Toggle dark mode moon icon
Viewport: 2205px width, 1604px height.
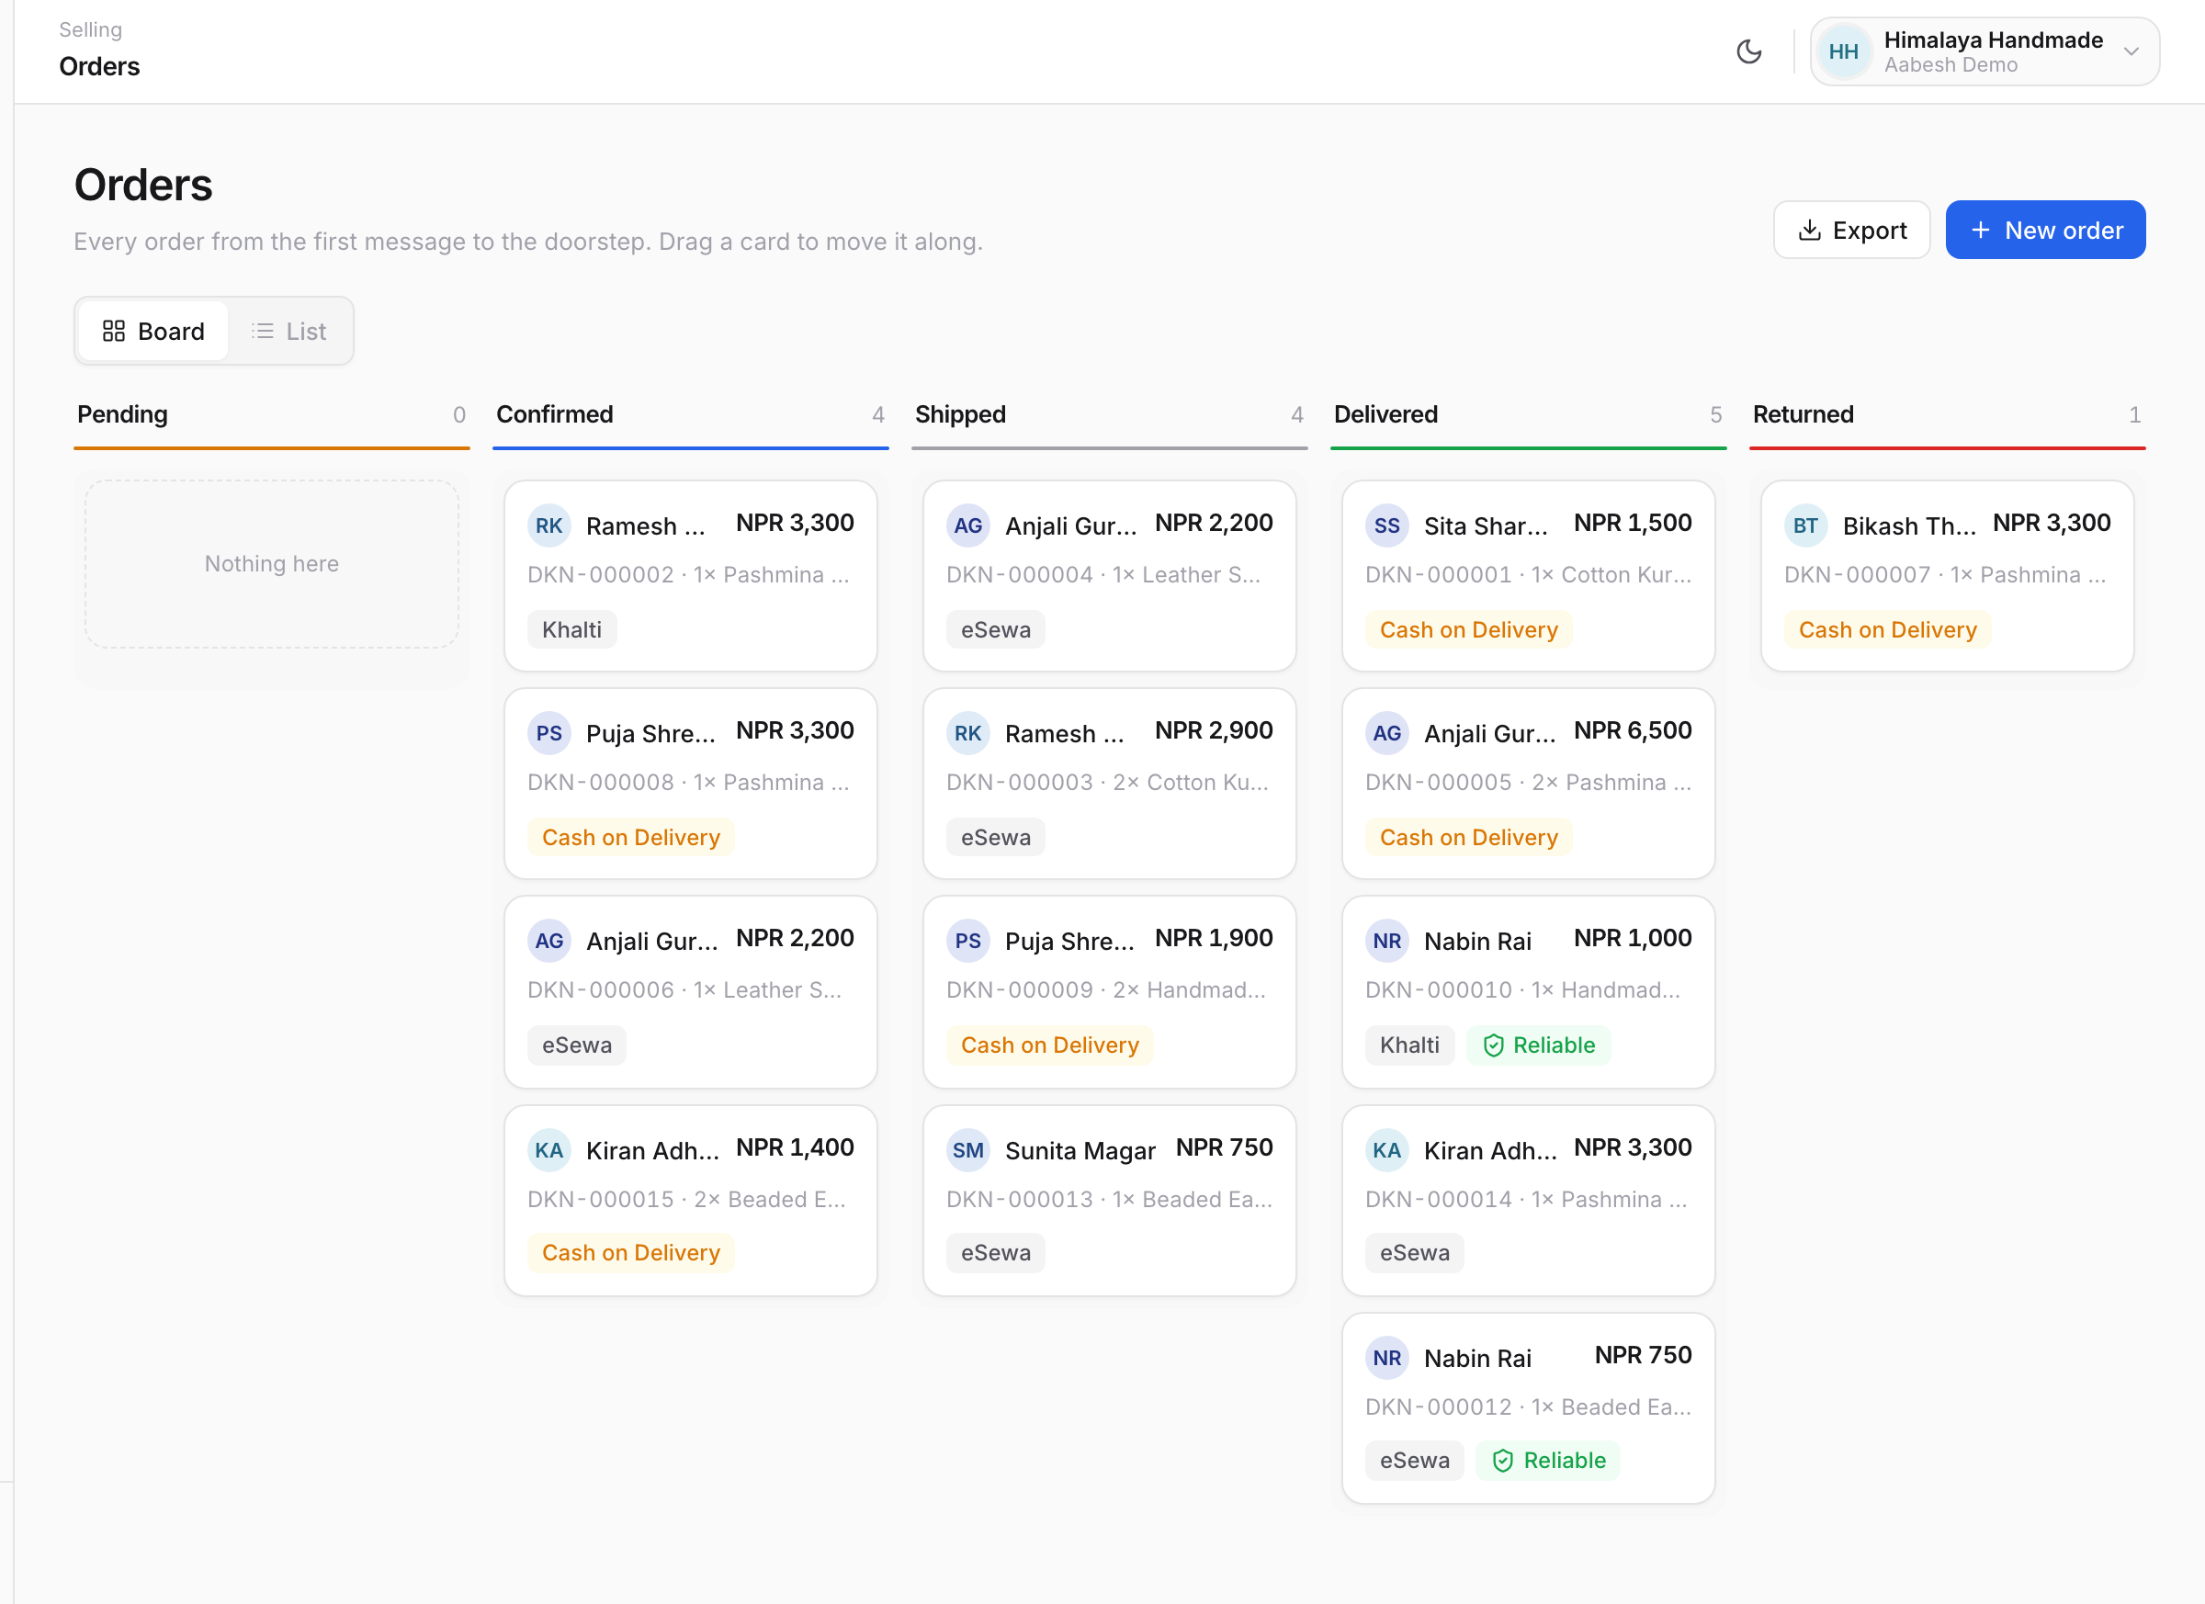coord(1748,51)
